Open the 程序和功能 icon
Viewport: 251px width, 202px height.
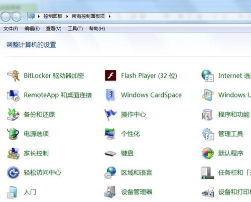pos(207,114)
